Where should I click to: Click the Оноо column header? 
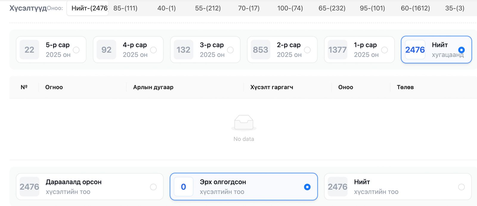coord(345,87)
